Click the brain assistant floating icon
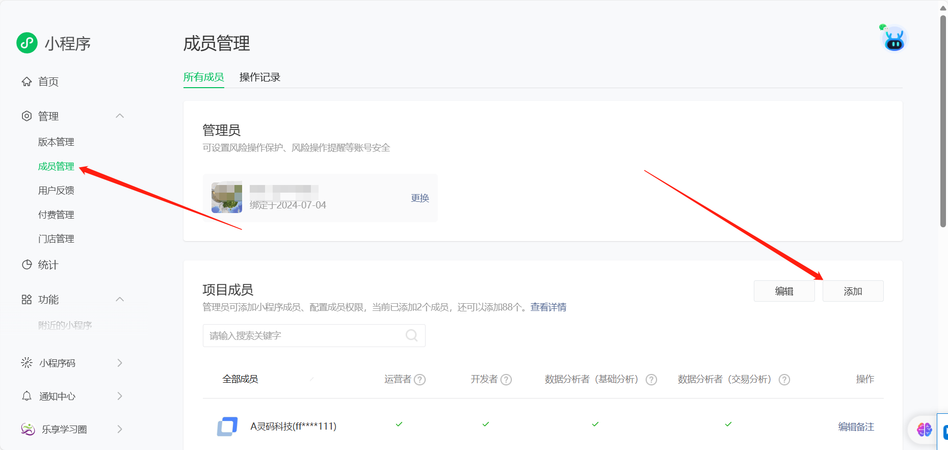The image size is (948, 450). (924, 430)
